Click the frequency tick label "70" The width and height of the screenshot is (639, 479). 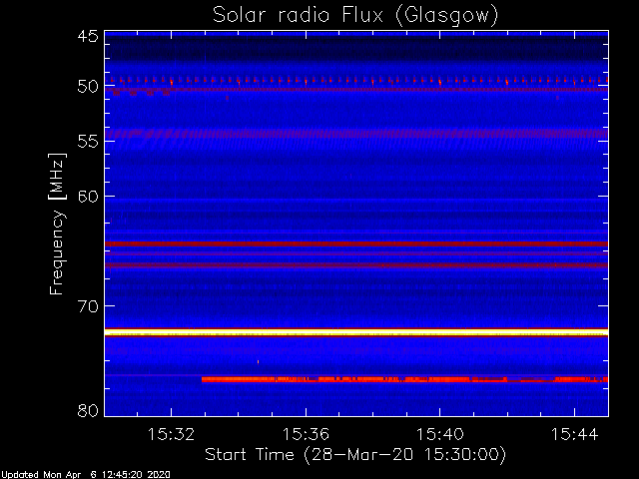tap(88, 306)
